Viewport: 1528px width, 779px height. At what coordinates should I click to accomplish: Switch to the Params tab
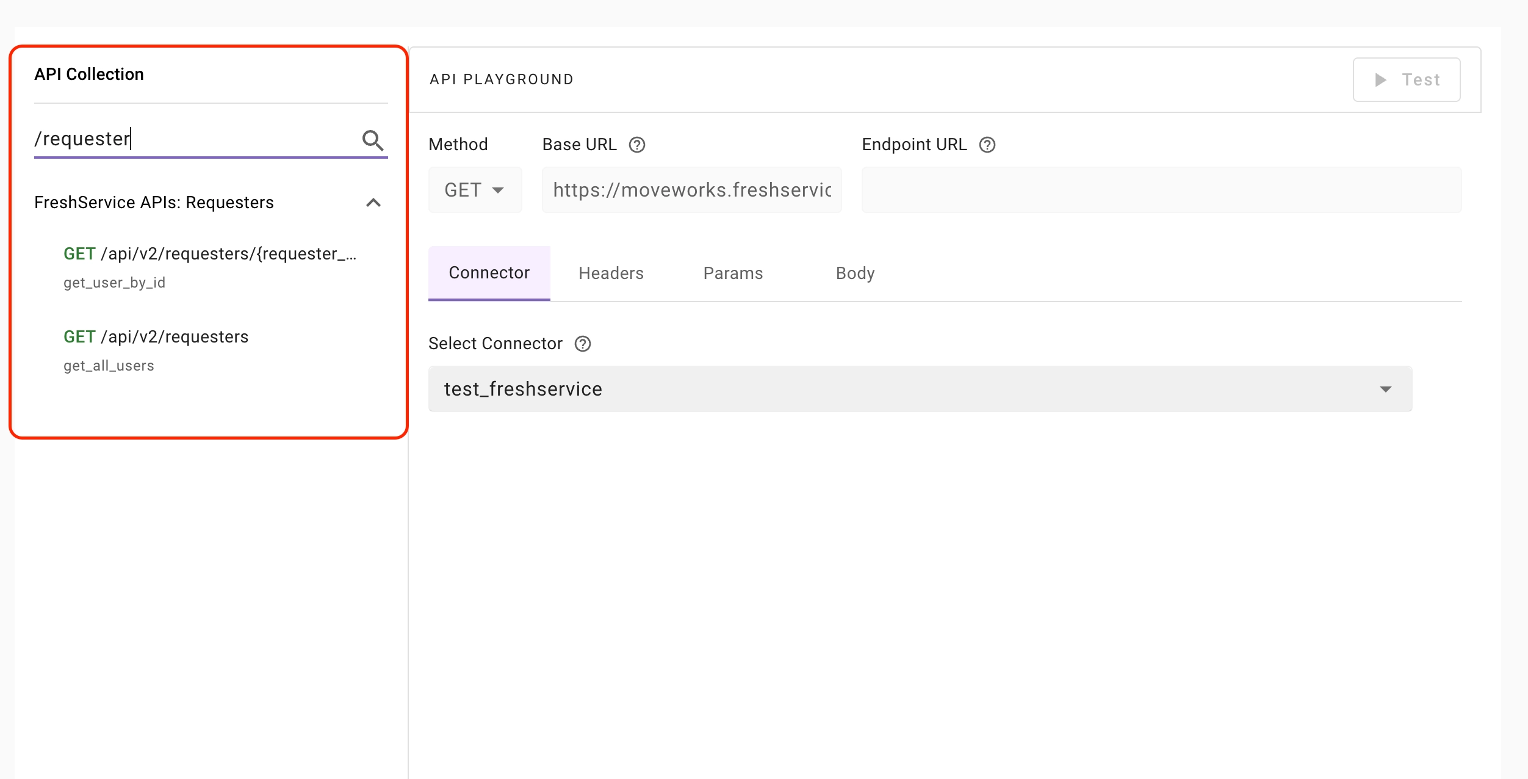click(733, 273)
